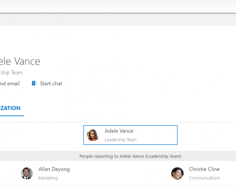236x191 pixels.
Task: Click the Marketing label under Allan Deyong
Action: point(48,178)
